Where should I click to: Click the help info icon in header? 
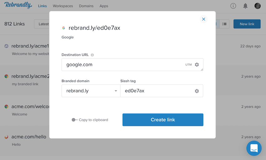(233, 6)
